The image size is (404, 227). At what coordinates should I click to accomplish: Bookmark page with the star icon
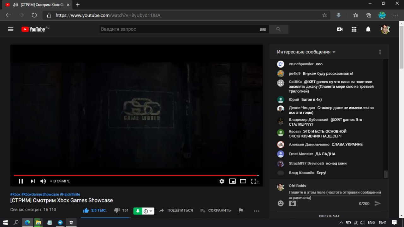(x=324, y=15)
